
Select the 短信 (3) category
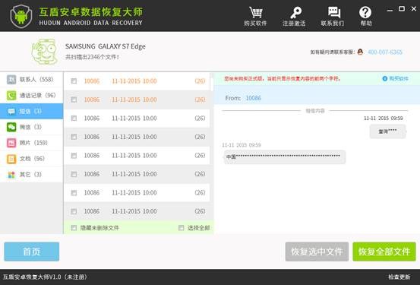pyautogui.click(x=32, y=111)
